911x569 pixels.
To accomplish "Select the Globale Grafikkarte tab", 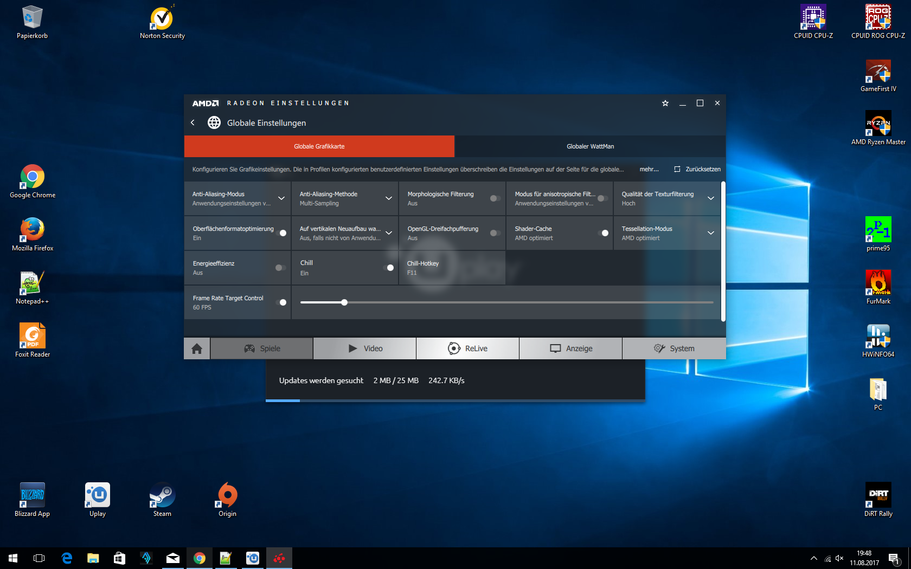I will coord(319,146).
